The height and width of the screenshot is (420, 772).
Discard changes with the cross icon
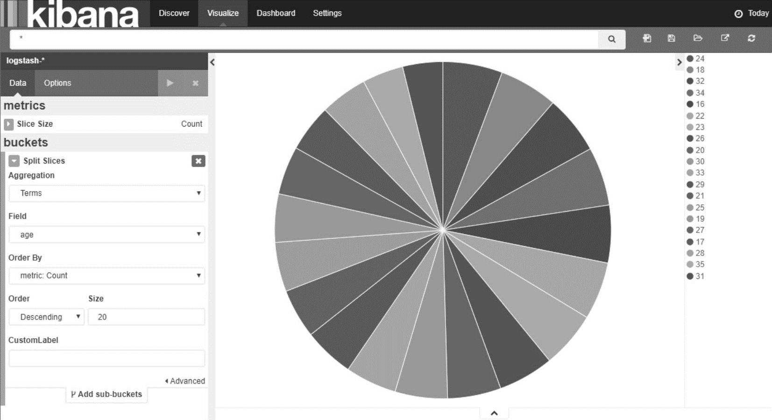(196, 83)
